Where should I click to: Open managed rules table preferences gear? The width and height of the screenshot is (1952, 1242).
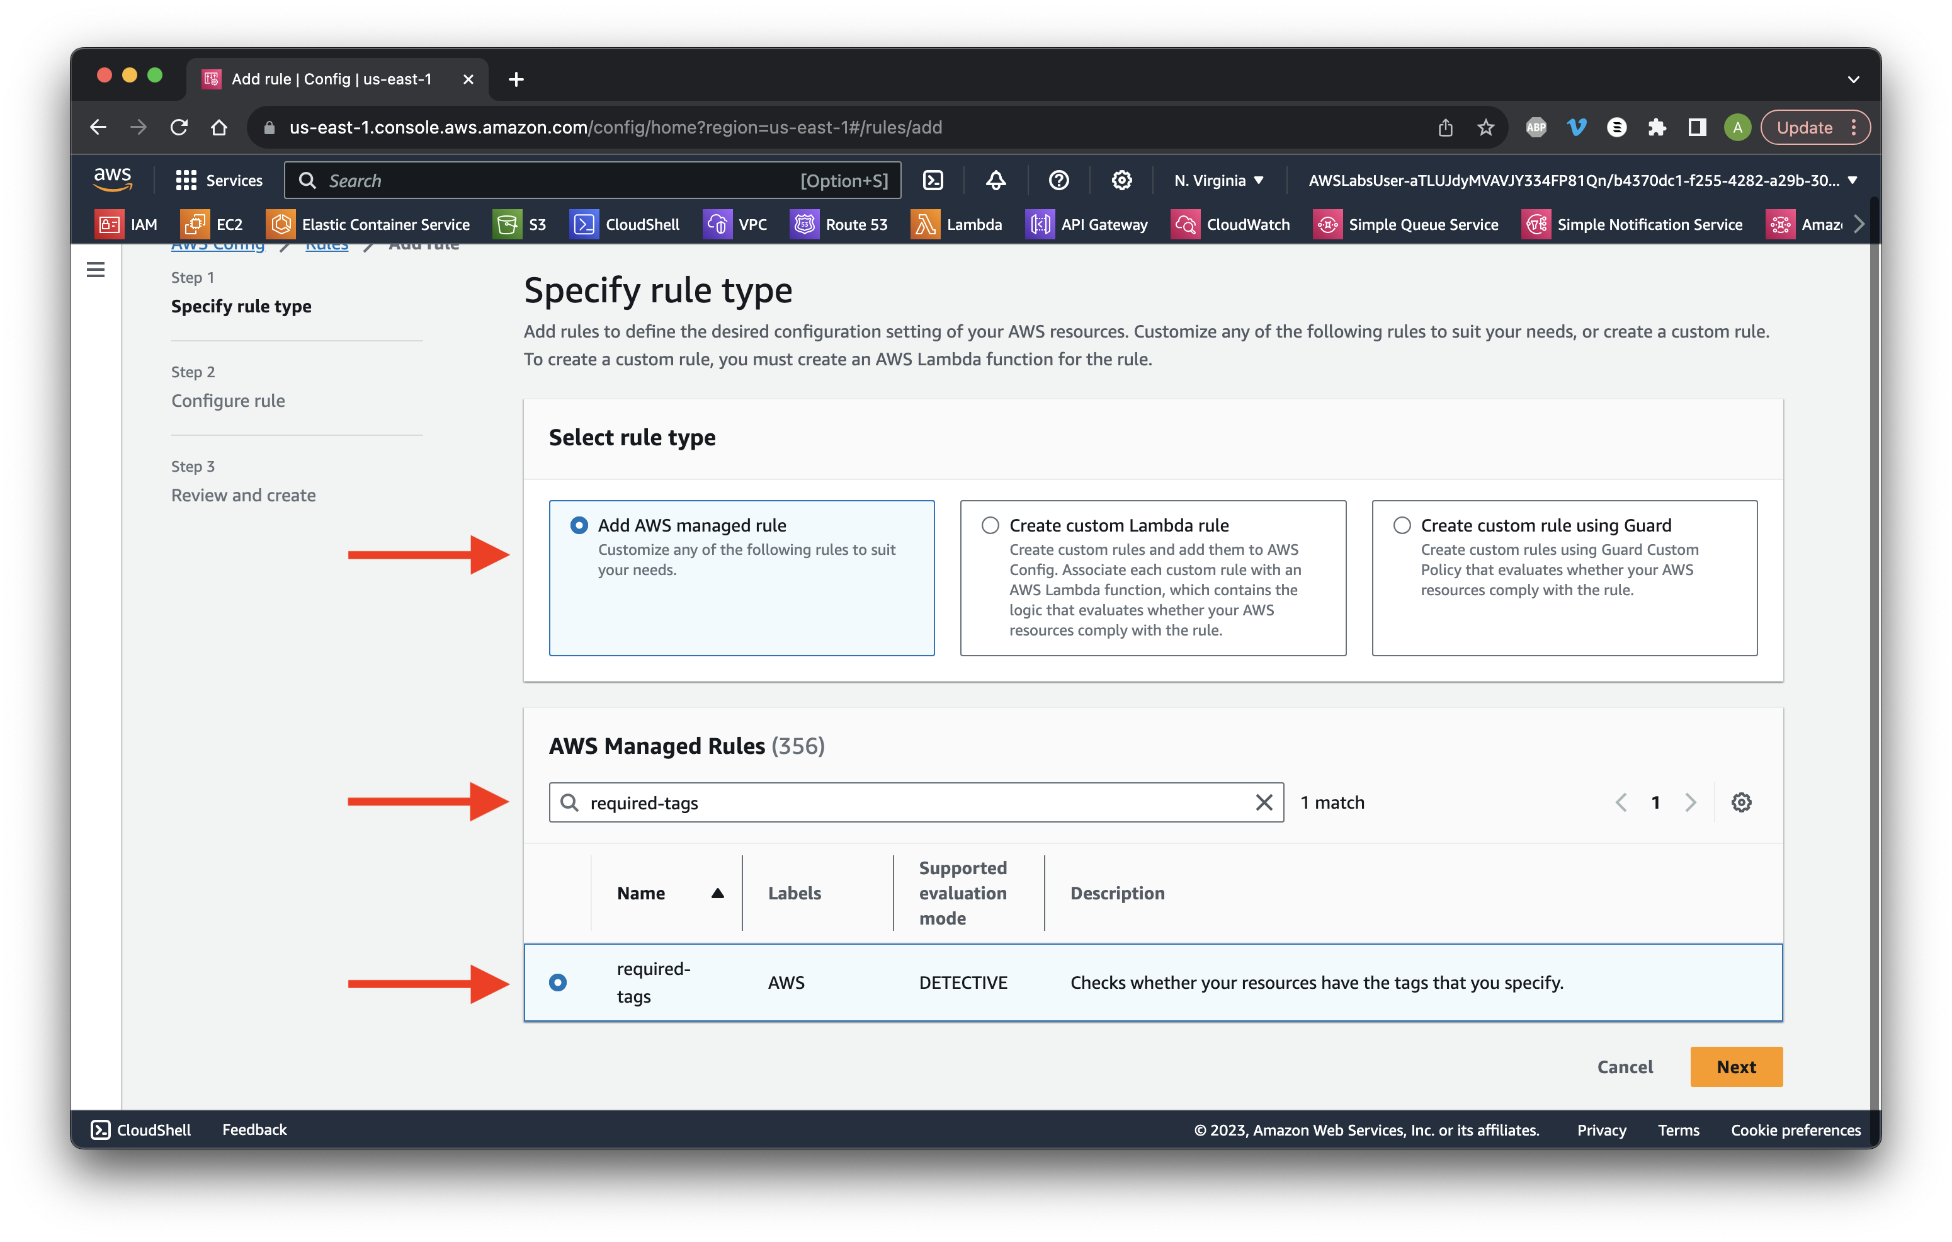pos(1741,802)
